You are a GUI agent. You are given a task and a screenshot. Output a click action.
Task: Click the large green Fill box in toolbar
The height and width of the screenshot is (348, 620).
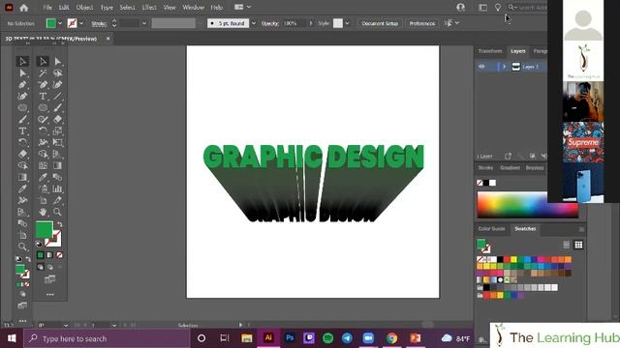[44, 230]
